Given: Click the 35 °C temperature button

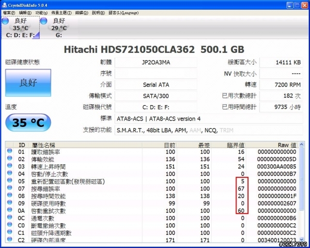Looking at the screenshot, I should pyautogui.click(x=28, y=123).
